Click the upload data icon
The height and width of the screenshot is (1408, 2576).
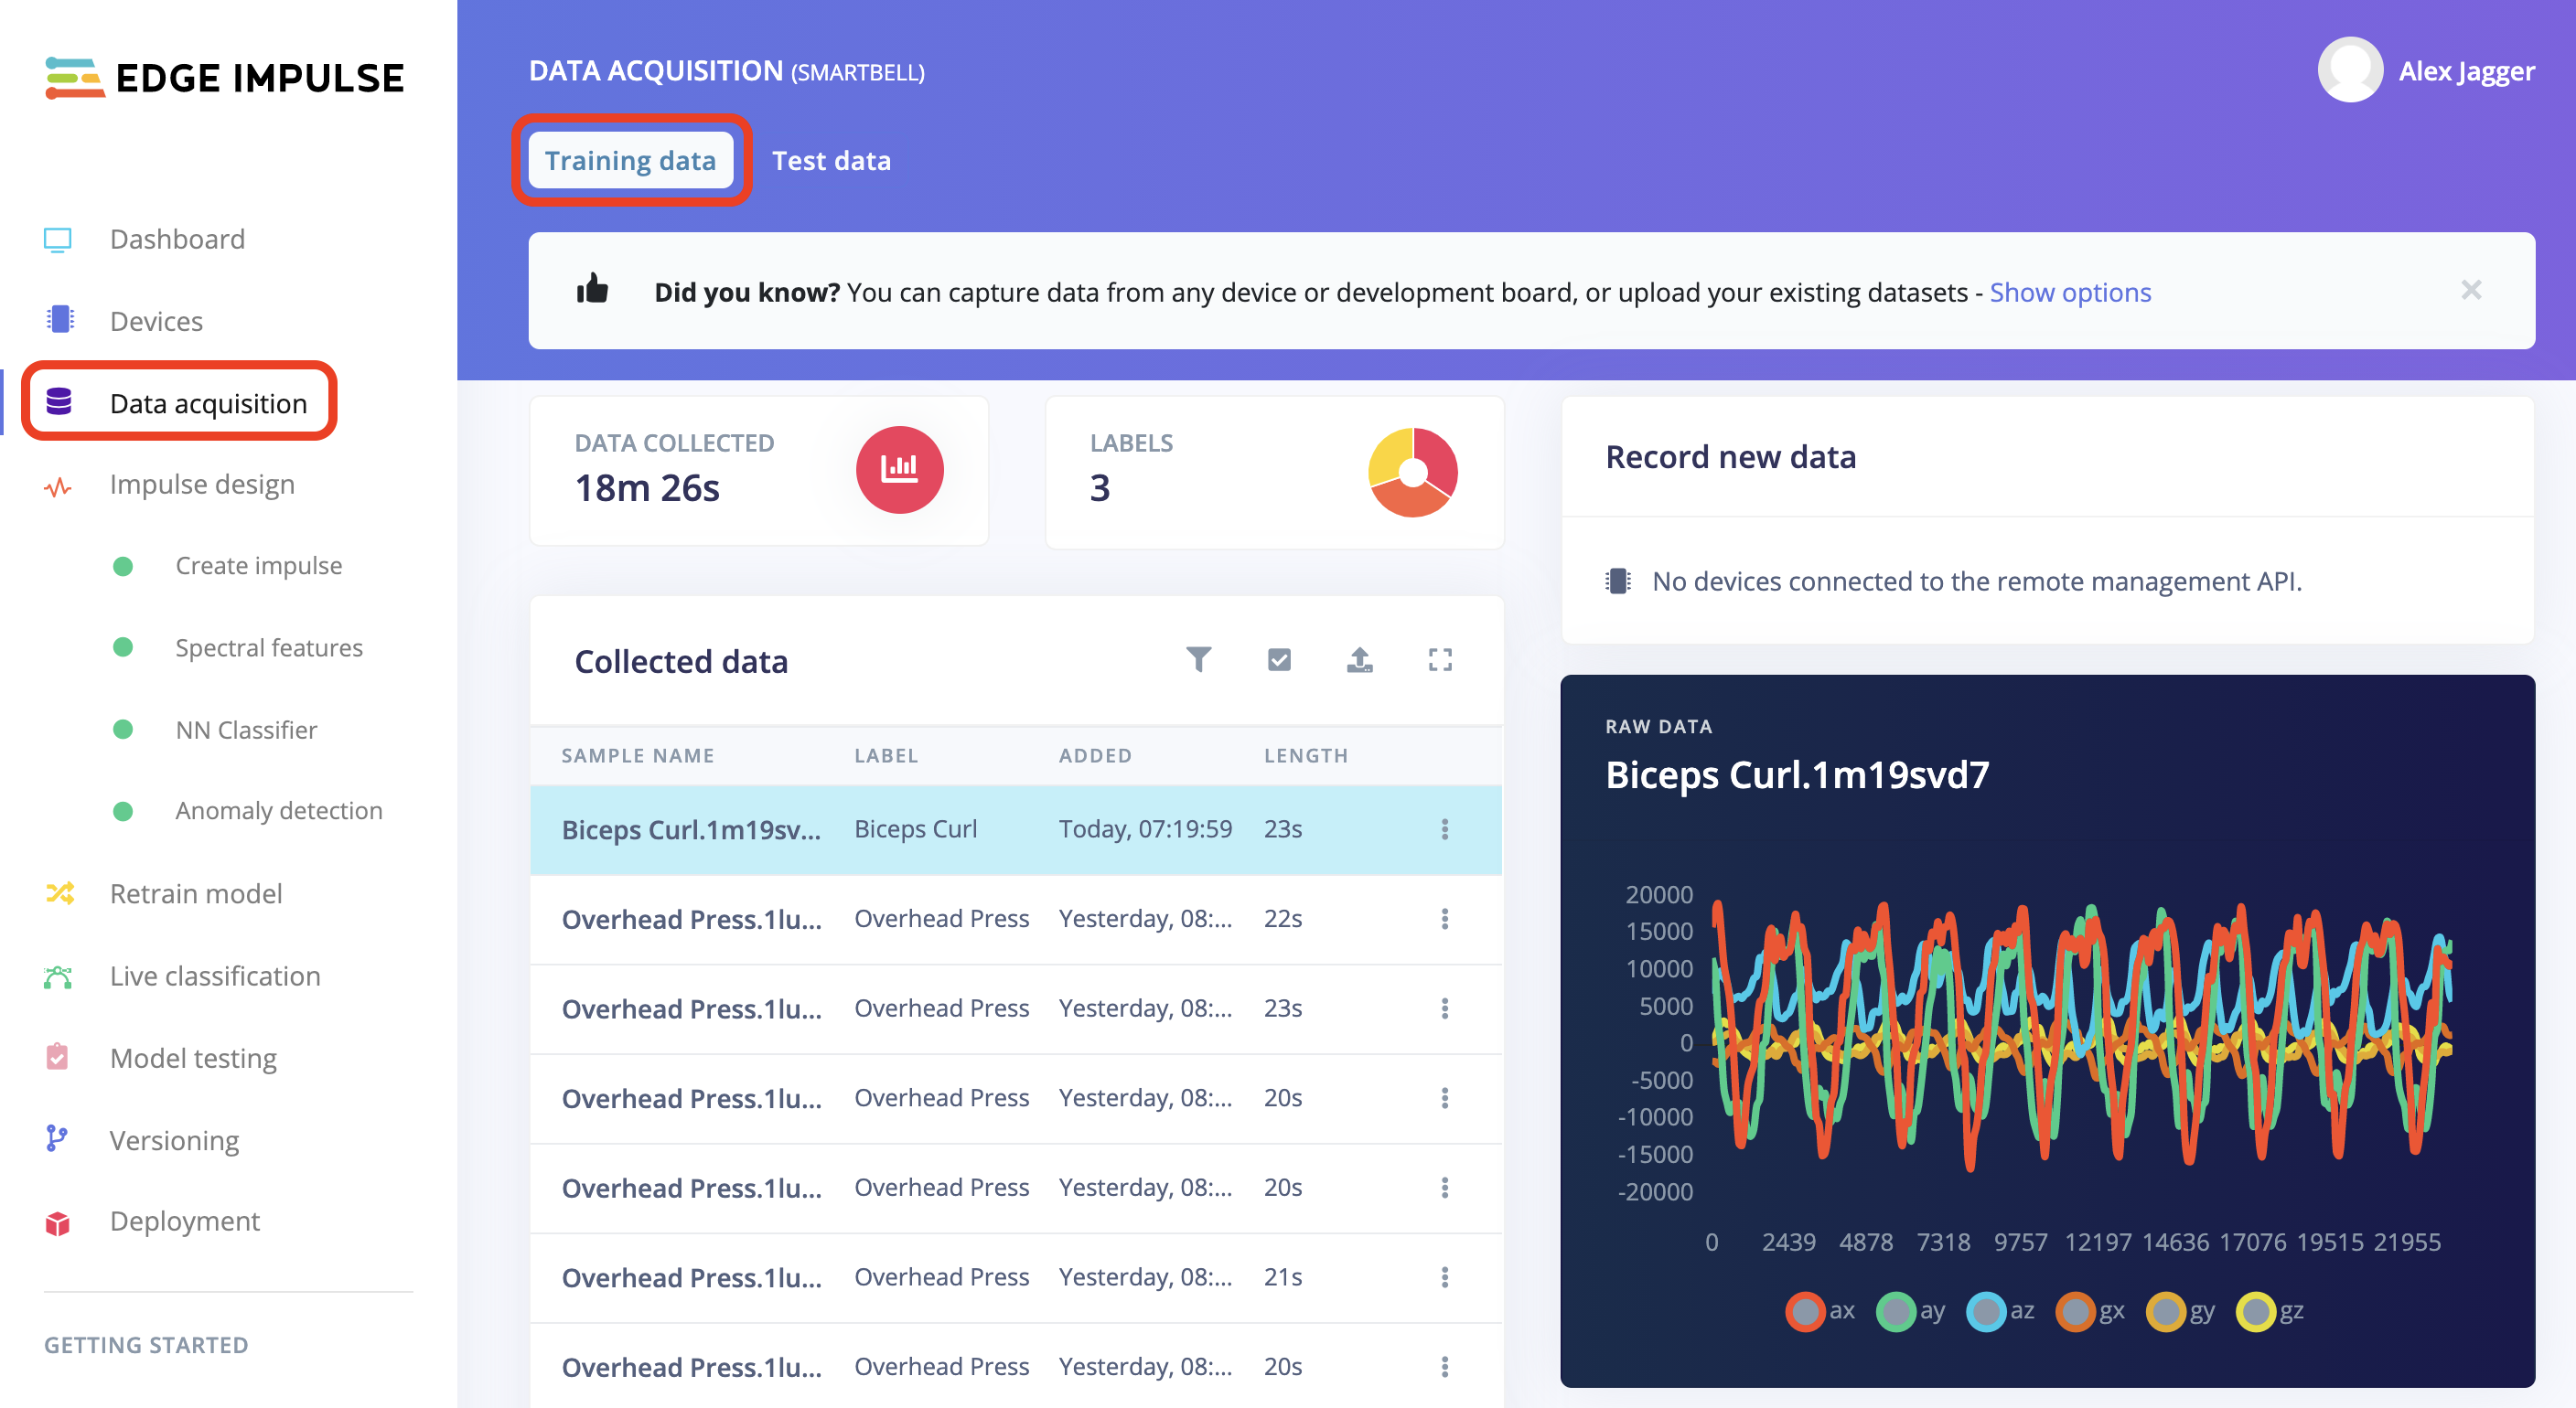click(1359, 659)
